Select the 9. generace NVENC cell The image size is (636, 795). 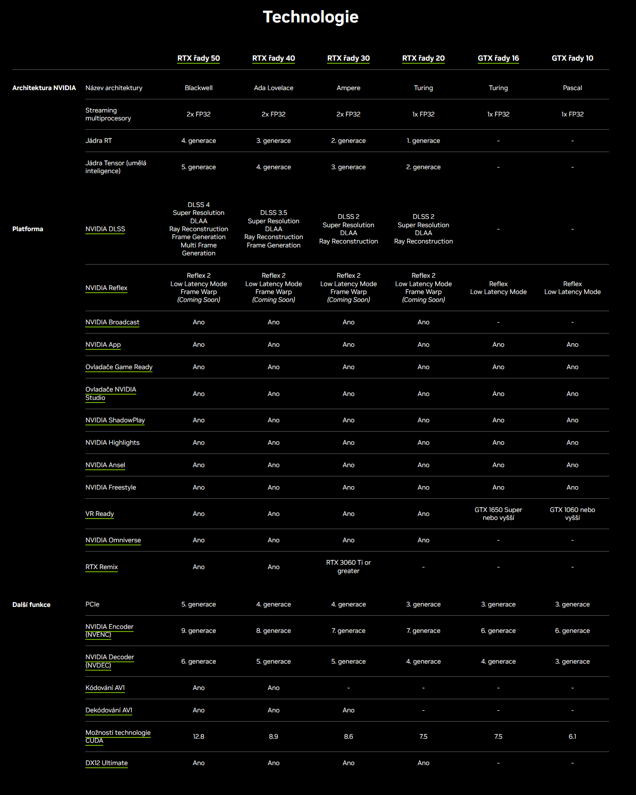(x=199, y=631)
